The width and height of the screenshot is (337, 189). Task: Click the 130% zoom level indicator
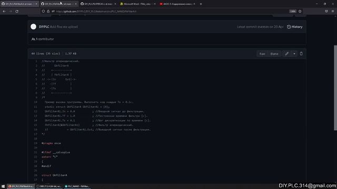(293, 11)
